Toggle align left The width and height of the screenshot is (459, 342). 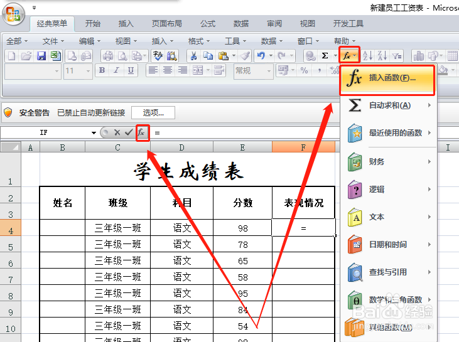click(153, 70)
